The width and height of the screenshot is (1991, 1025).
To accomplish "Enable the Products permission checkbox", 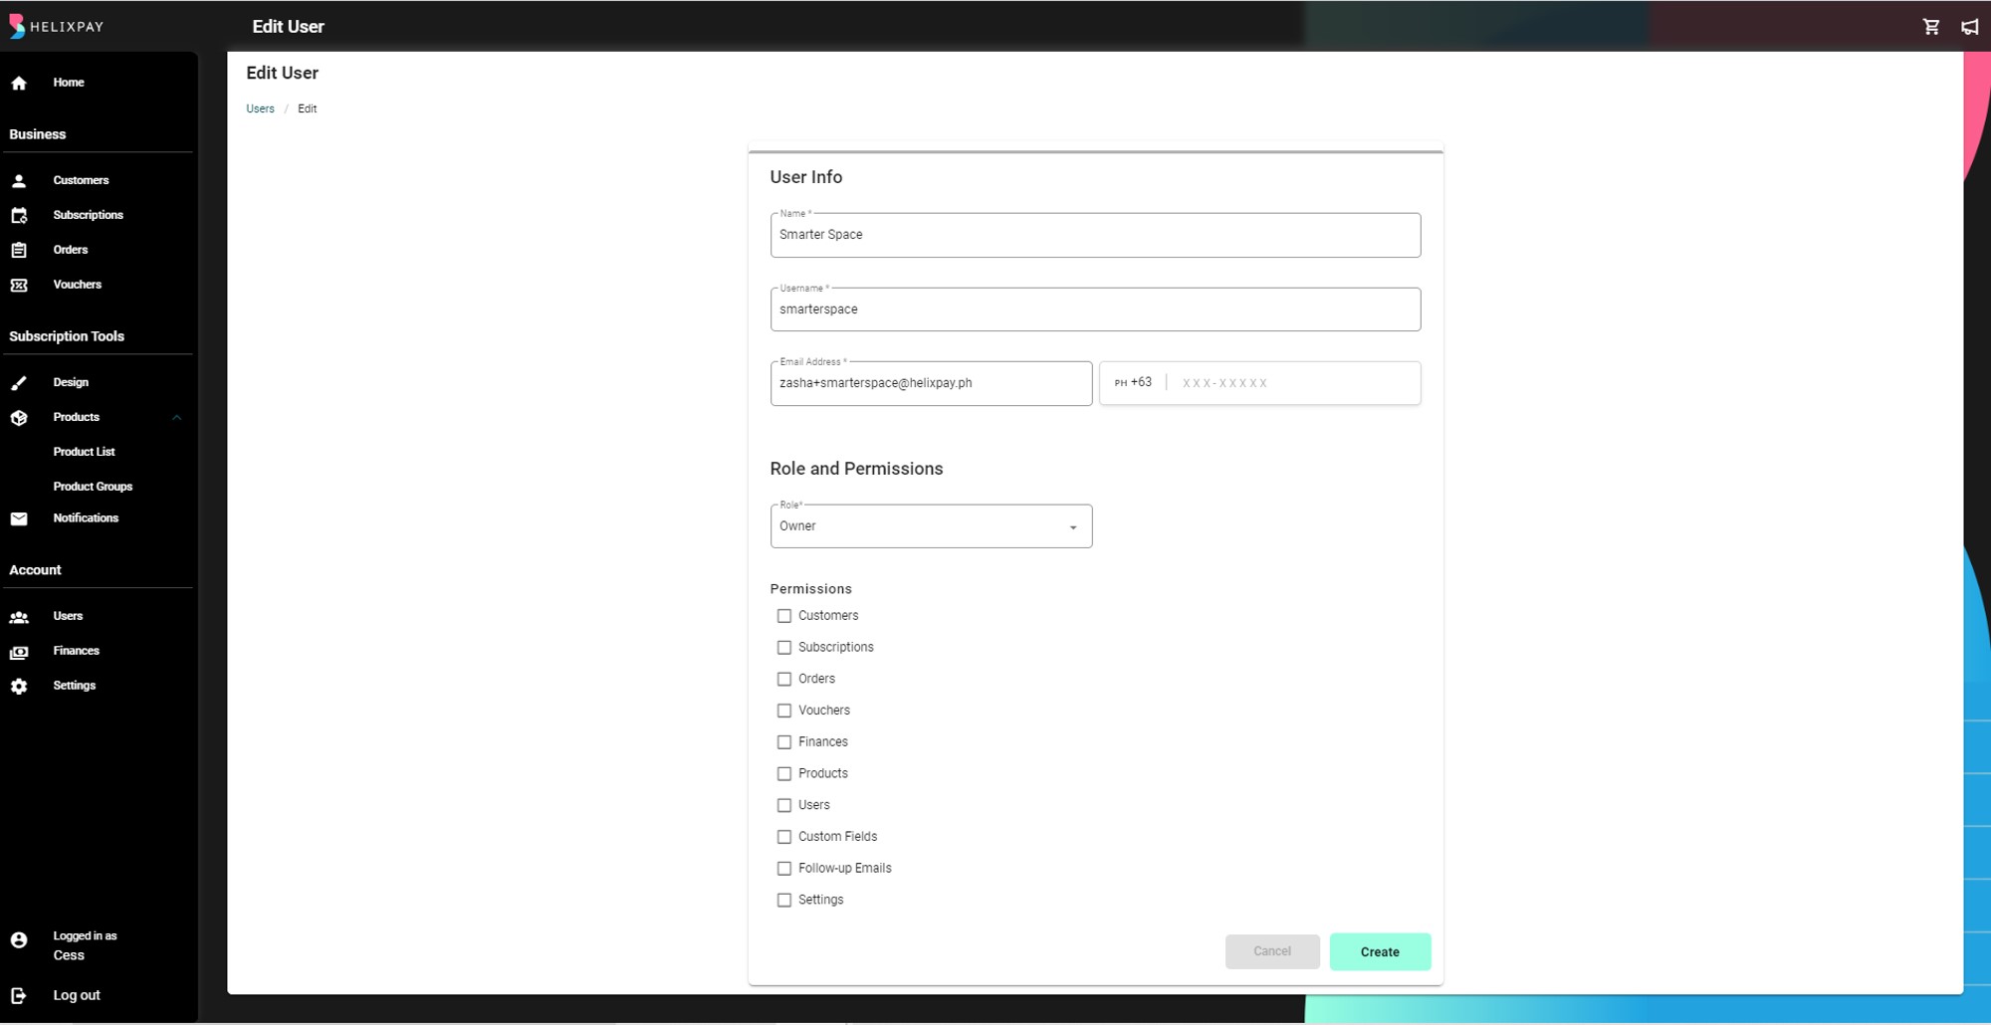I will (784, 773).
